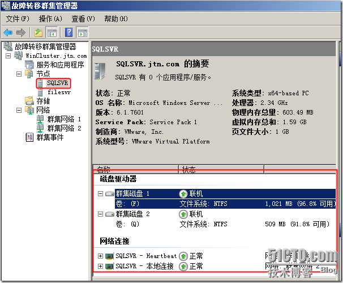Collapse the WinCluster.jtn.com tree node

click(8, 56)
